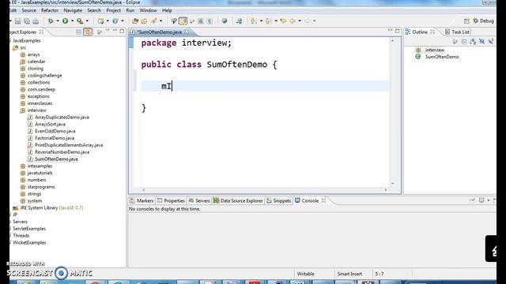Image resolution: width=506 pixels, height=284 pixels.
Task: Click the New Java Package toolbar icon
Action: (x=101, y=21)
